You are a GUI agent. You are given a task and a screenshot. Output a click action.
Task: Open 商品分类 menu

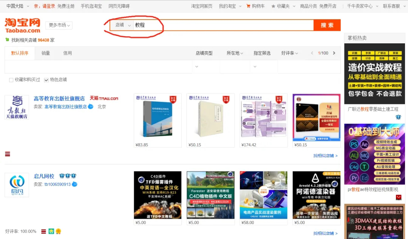[308, 6]
